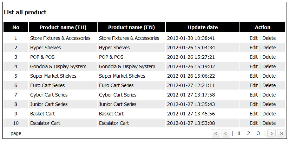
Task: Select page 1 in the pagination
Action: pos(239,133)
